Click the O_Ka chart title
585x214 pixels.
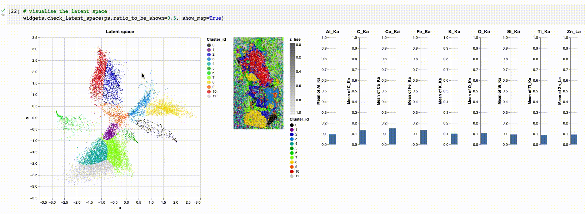point(484,32)
